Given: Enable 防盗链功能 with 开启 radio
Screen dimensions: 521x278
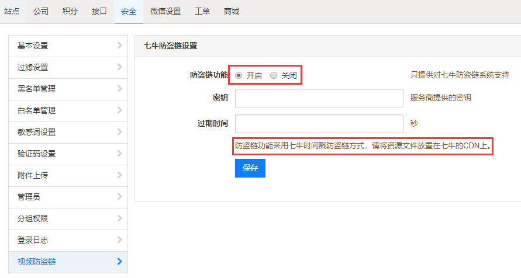Looking at the screenshot, I should pos(239,76).
